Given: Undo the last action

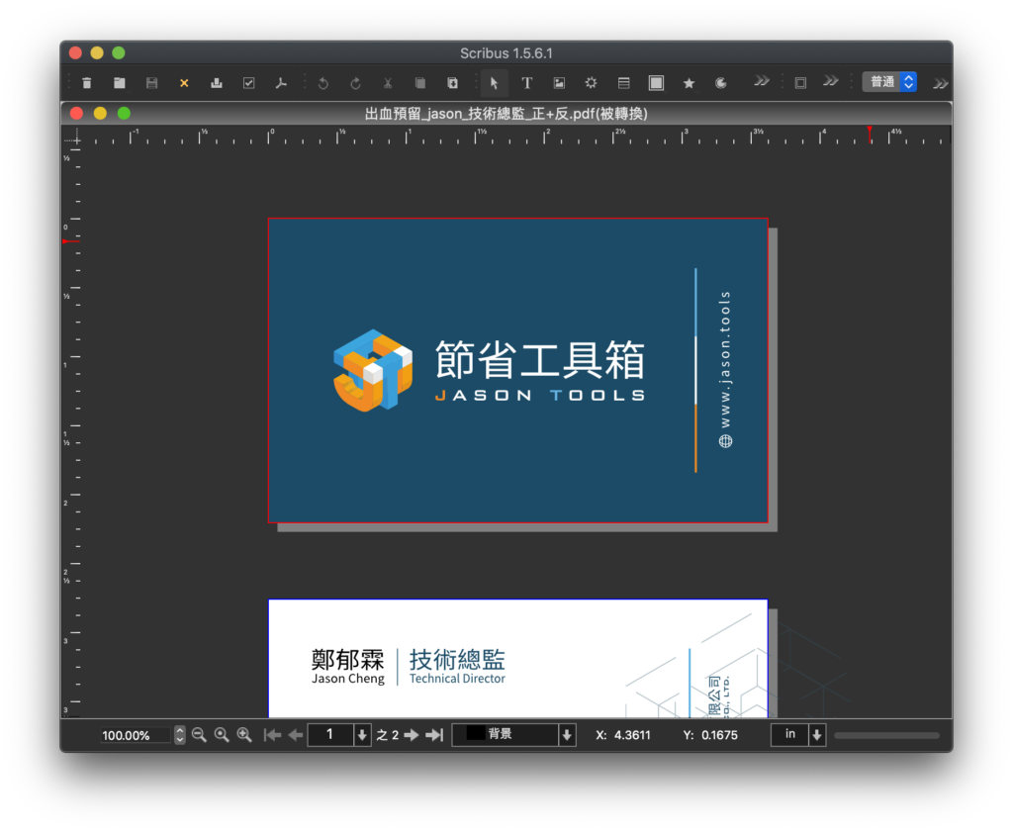Looking at the screenshot, I should (323, 83).
